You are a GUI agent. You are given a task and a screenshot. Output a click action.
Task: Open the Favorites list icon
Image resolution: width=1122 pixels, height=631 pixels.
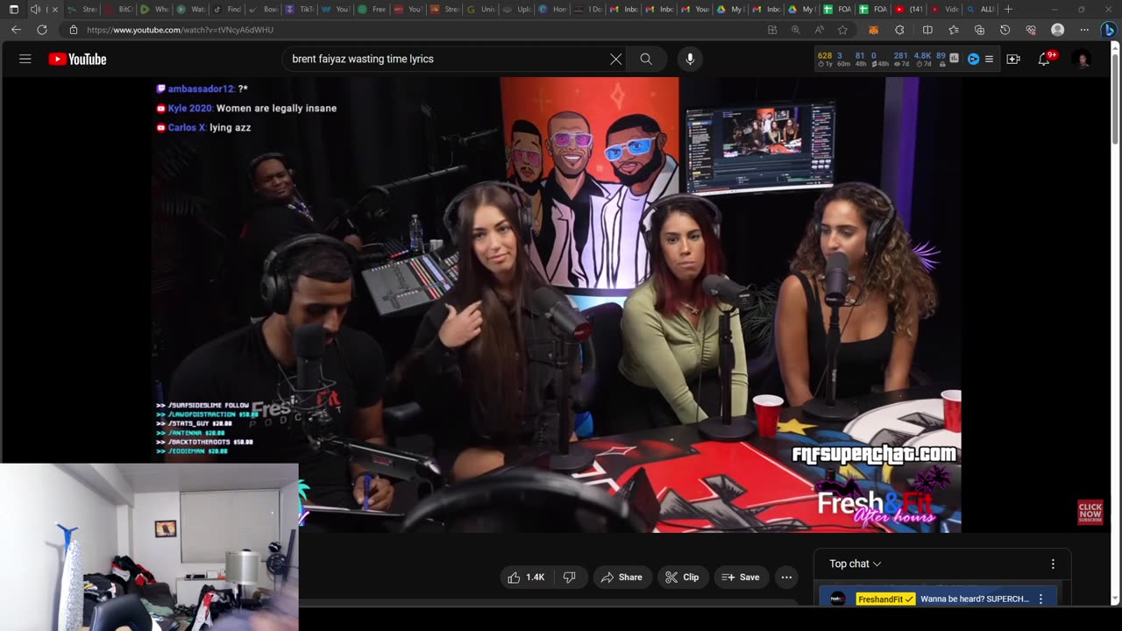[954, 30]
